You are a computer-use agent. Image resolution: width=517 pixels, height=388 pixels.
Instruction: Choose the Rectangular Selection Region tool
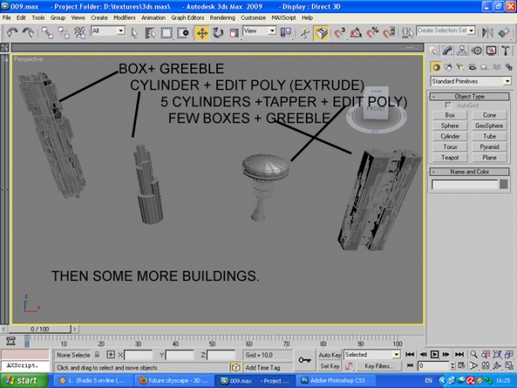tap(166, 33)
